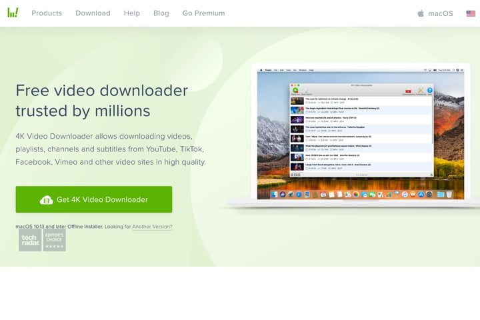Click the blue Help question-mark icon in the mockup

click(x=430, y=91)
